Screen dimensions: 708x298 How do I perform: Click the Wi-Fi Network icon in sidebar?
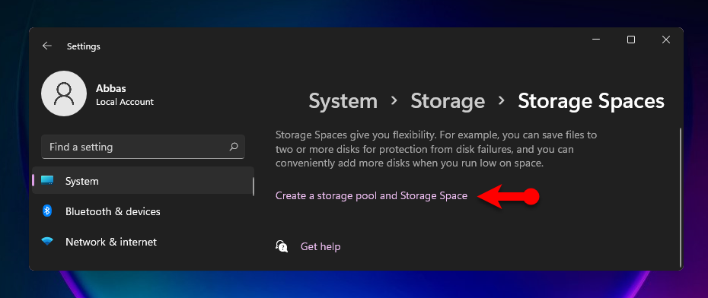point(47,242)
